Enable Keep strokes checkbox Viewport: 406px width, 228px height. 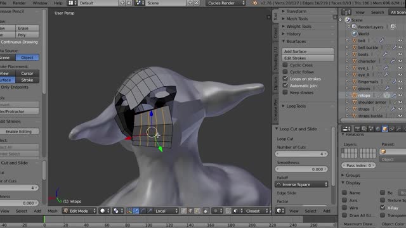point(285,92)
